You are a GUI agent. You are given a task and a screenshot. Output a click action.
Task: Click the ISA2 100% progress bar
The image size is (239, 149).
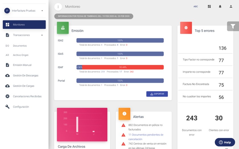tap(120, 40)
